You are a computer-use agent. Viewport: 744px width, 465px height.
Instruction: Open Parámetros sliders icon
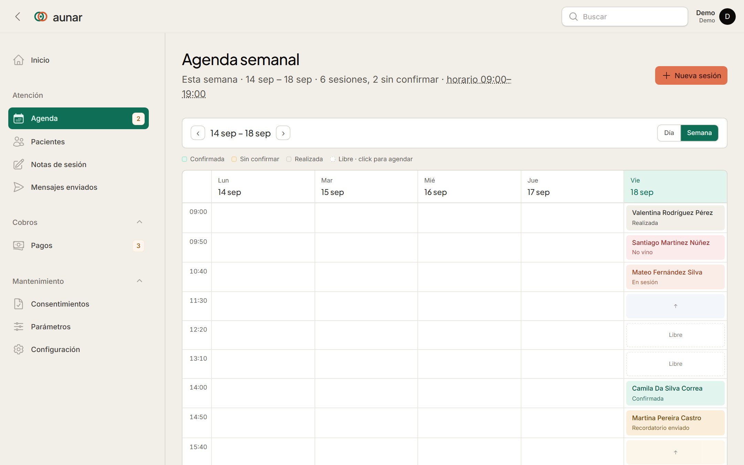tap(19, 327)
